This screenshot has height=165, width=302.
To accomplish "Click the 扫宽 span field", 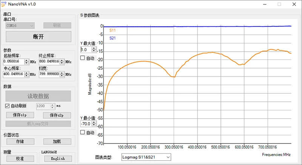I will 49,74.
